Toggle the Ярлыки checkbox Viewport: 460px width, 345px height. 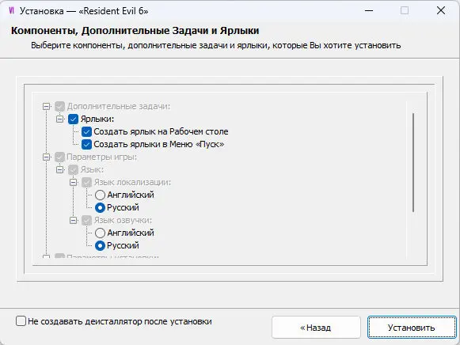[73, 119]
